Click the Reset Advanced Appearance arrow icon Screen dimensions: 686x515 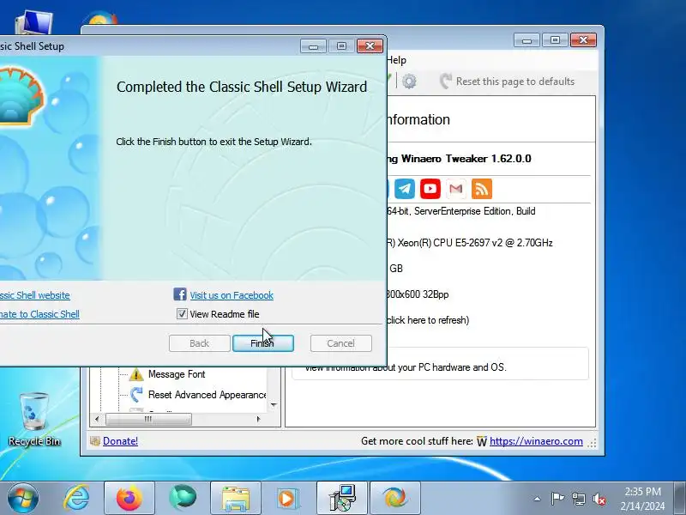tap(136, 395)
